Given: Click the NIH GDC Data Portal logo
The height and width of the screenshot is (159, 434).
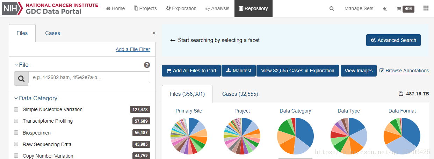Looking at the screenshot, I should 50,8.
